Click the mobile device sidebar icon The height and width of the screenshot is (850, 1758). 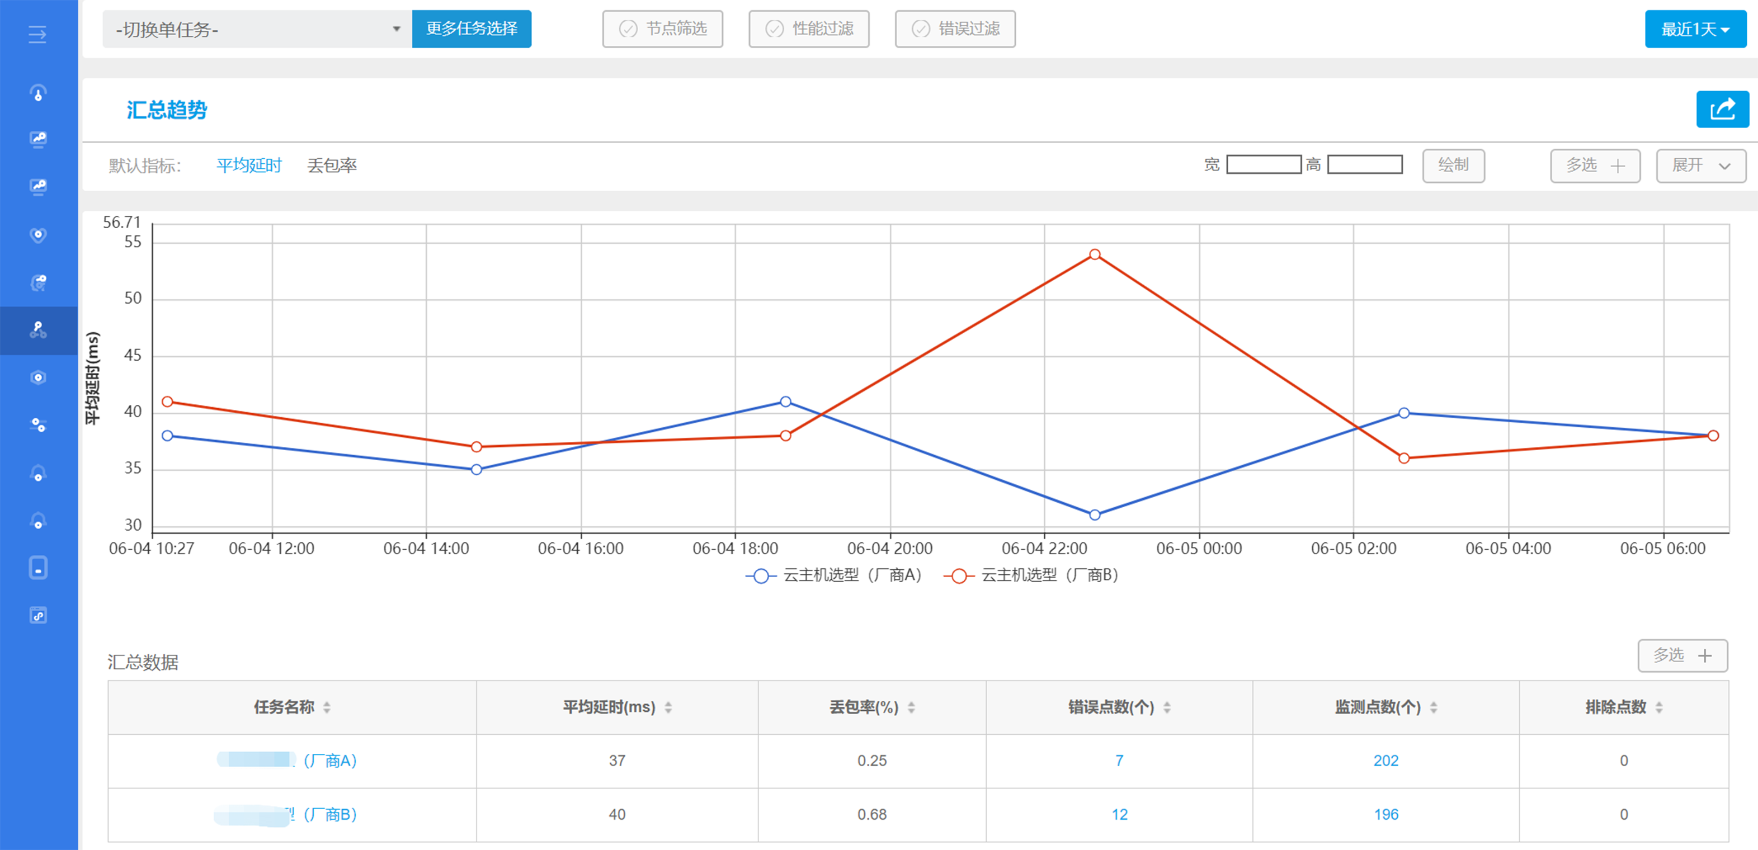click(38, 568)
